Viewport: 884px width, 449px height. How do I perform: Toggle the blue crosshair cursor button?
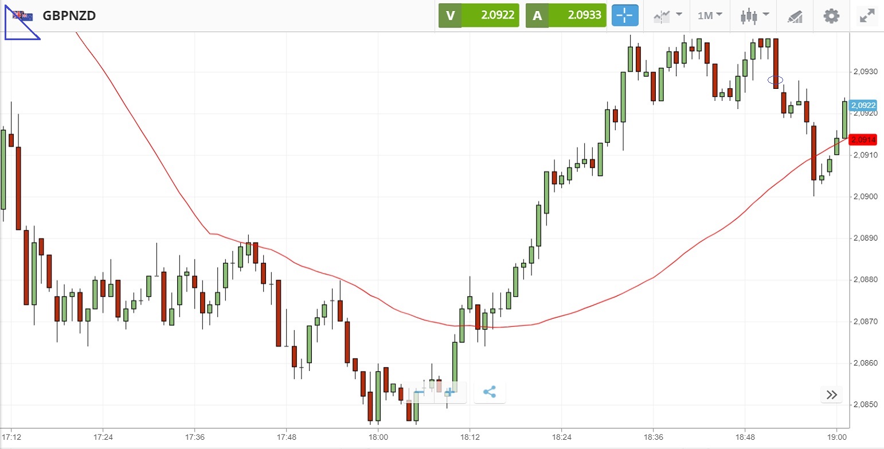[x=625, y=15]
